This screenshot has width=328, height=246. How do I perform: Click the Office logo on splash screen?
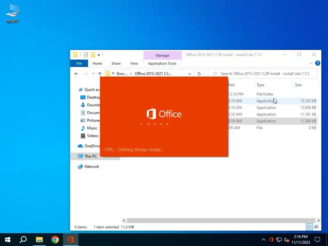coord(164,114)
